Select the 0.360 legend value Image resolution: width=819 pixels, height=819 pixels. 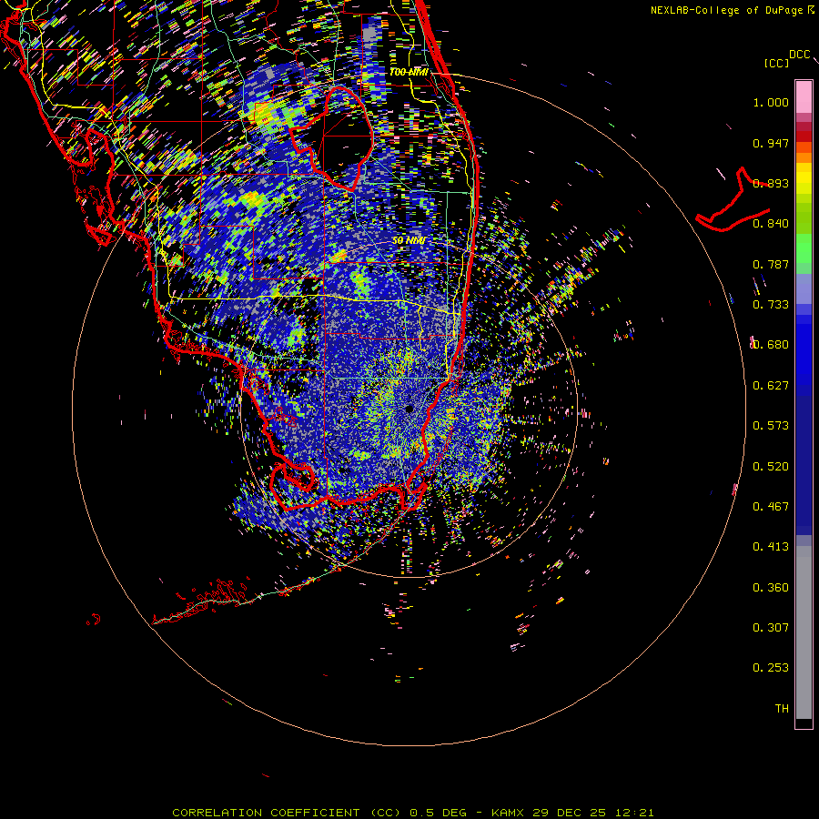coord(771,588)
